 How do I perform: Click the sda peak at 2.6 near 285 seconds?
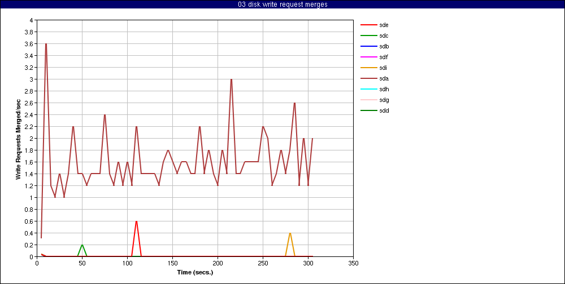(x=294, y=103)
